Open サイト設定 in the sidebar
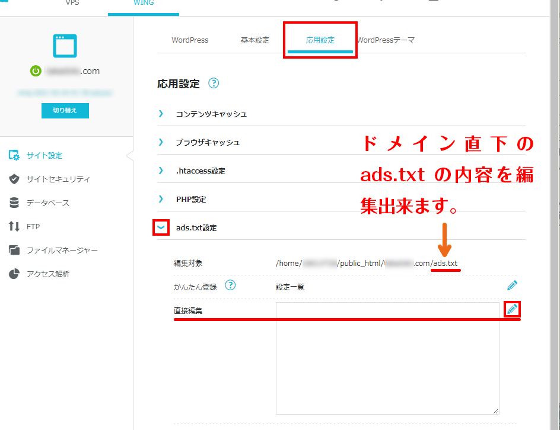Screen dimensions: 560x430 pyautogui.click(x=44, y=155)
